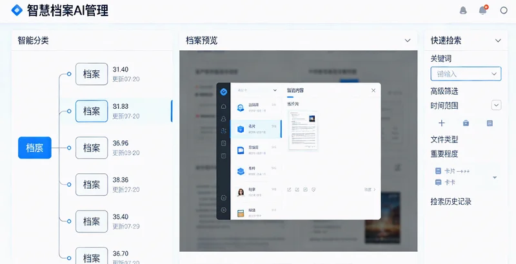Screen dimensions: 516x264
Task: Collapse the 档案预览 panel chevron
Action: click(x=408, y=41)
